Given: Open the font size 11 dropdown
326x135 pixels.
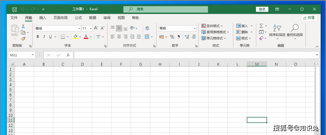Looking at the screenshot, I should coord(91,28).
